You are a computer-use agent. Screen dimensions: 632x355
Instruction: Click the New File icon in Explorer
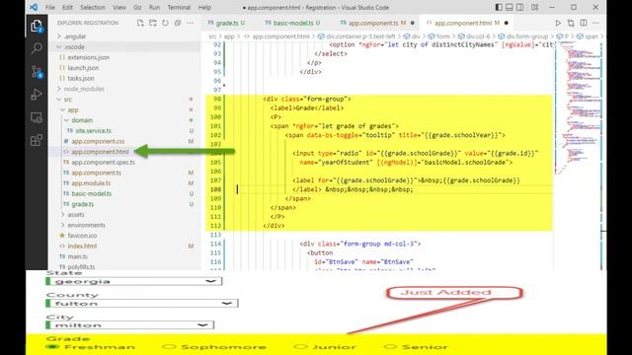(140, 23)
